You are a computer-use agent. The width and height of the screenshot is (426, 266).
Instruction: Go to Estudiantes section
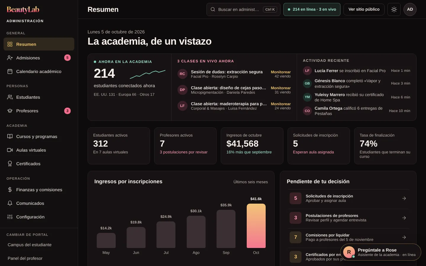(39, 97)
